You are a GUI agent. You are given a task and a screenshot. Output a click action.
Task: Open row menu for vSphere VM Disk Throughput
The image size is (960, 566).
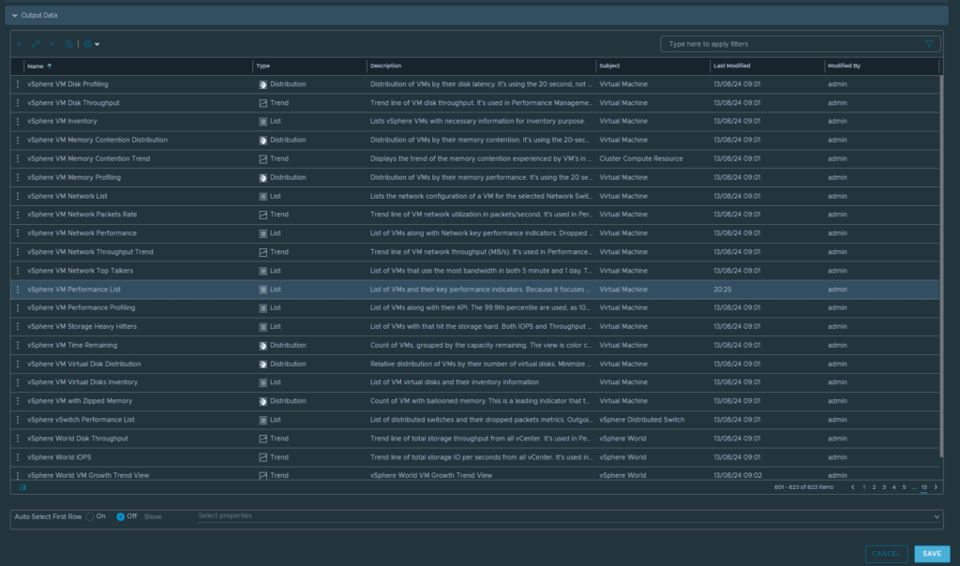tap(18, 103)
